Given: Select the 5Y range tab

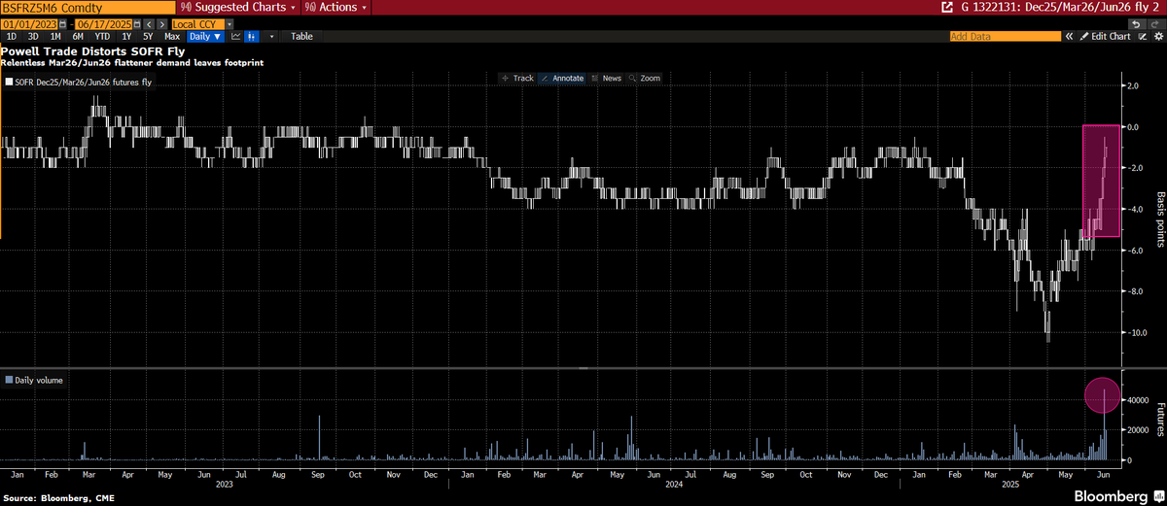Looking at the screenshot, I should coord(148,36).
